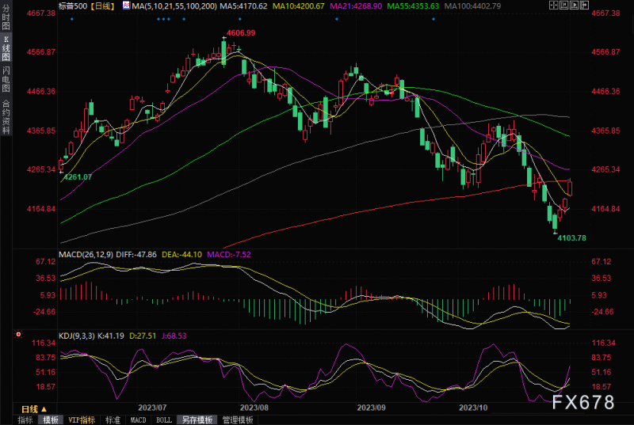Viewport: 634px width, 425px height.
Task: Apply the 标准 template
Action: pos(113,419)
